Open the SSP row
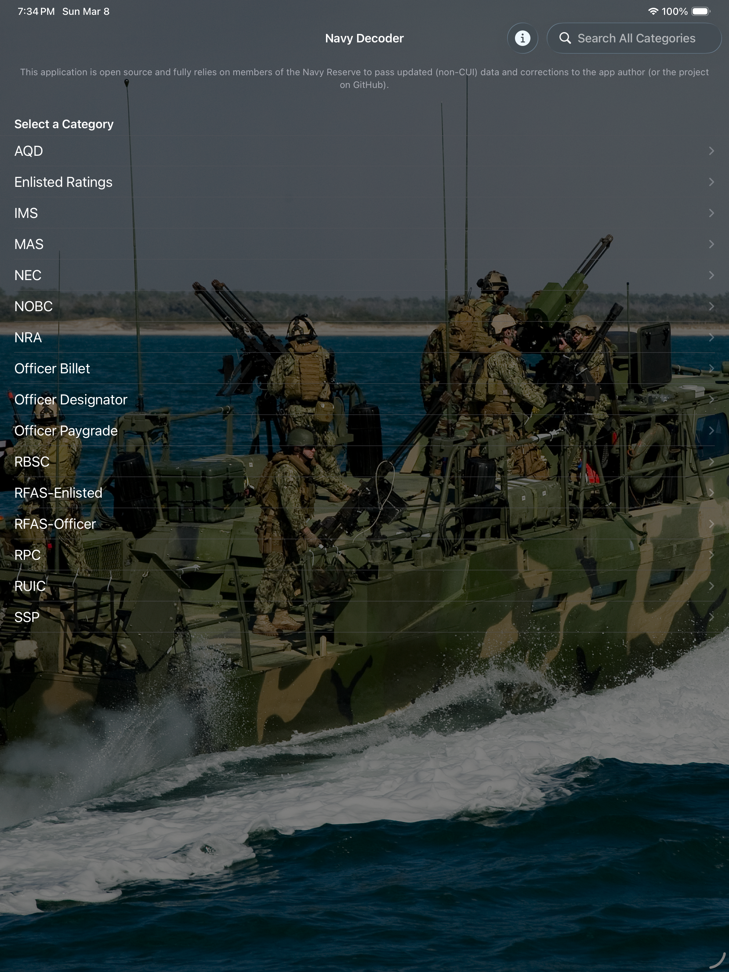 [x=364, y=617]
